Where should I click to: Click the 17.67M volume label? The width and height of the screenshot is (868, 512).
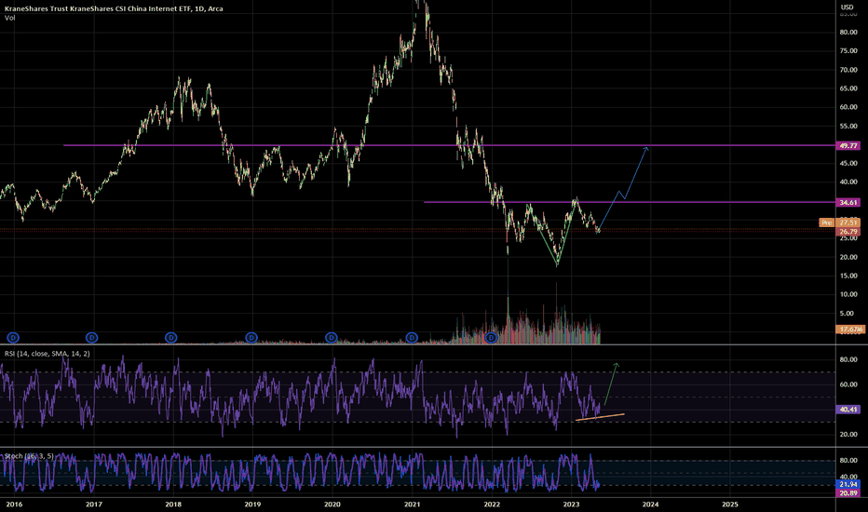850,330
